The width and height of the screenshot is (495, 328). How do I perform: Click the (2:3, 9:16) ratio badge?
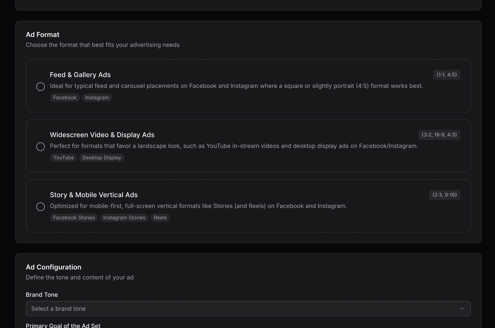(444, 195)
